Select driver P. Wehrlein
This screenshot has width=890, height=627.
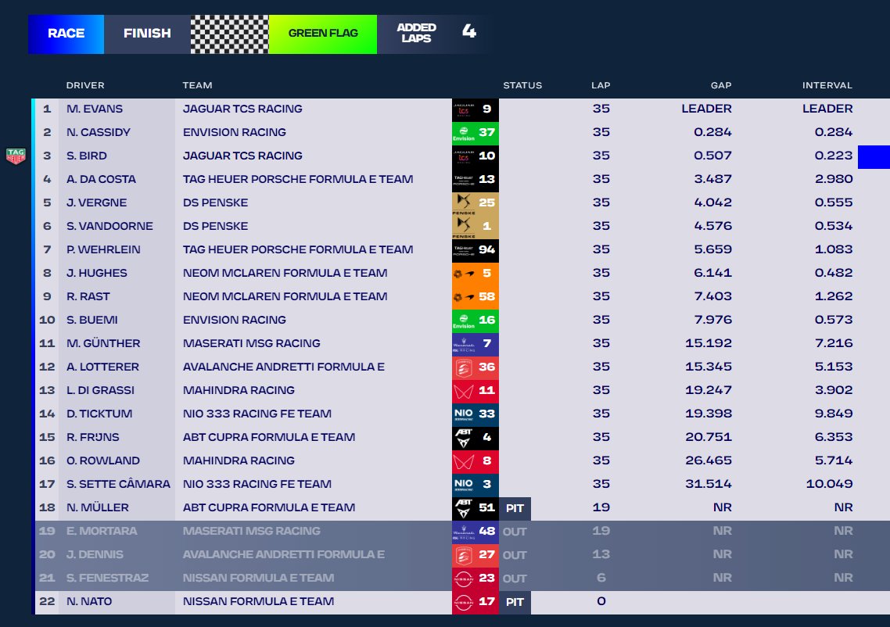click(x=103, y=249)
